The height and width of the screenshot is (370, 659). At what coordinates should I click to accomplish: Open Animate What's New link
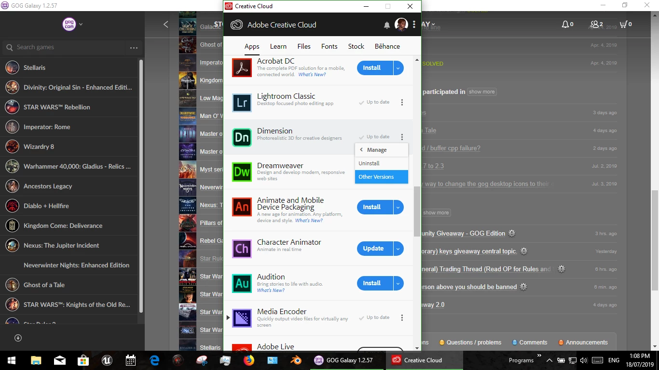pos(309,221)
